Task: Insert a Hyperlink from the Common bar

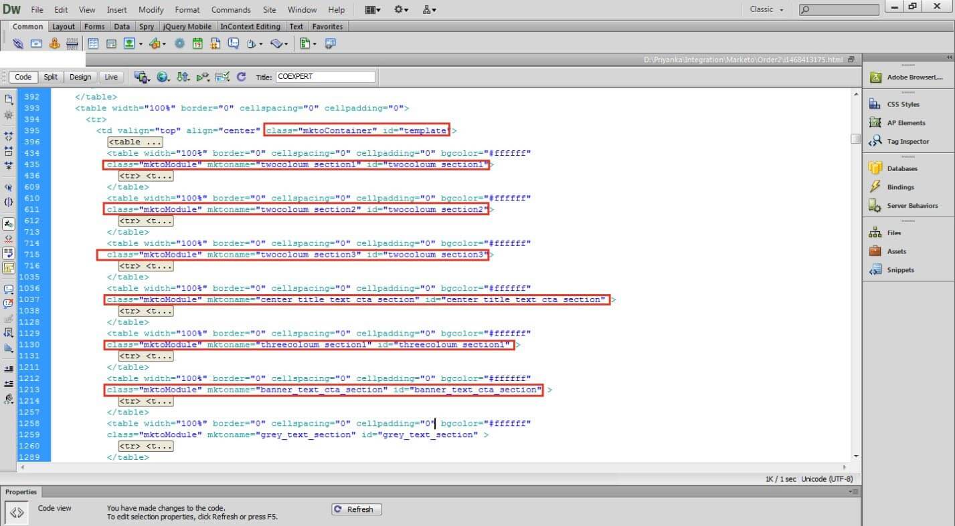Action: coord(18,43)
